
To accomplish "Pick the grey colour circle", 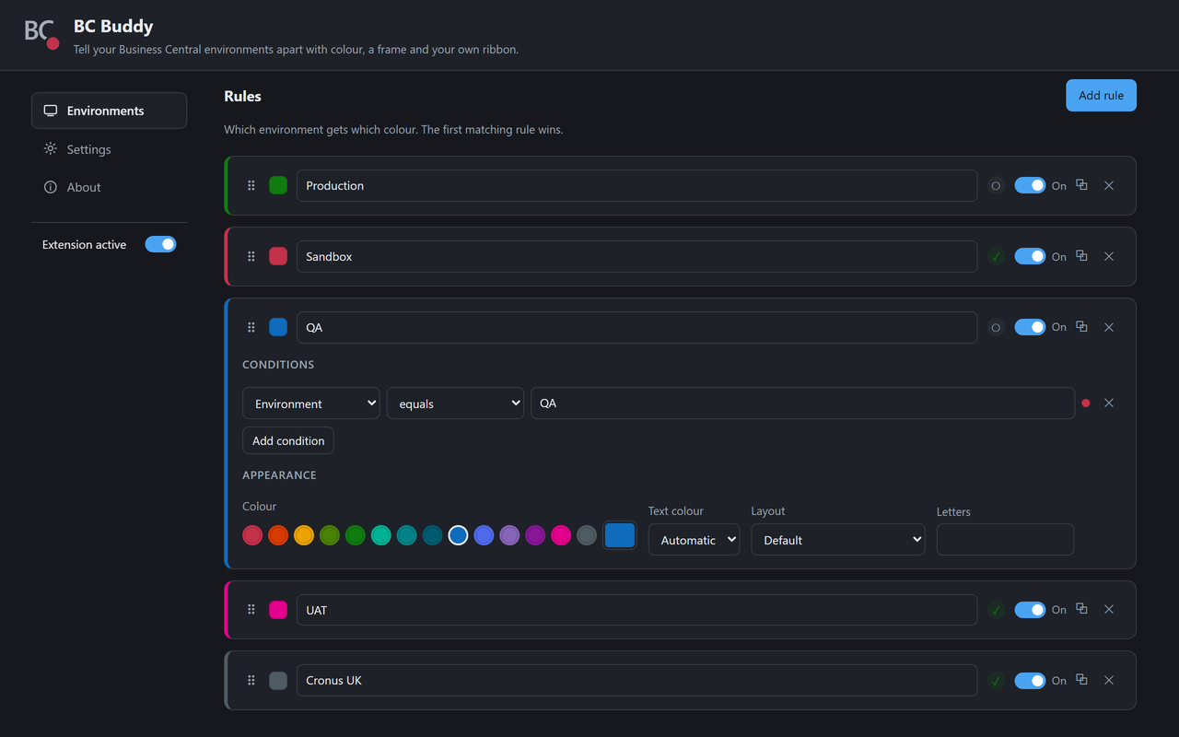I will pyautogui.click(x=587, y=535).
